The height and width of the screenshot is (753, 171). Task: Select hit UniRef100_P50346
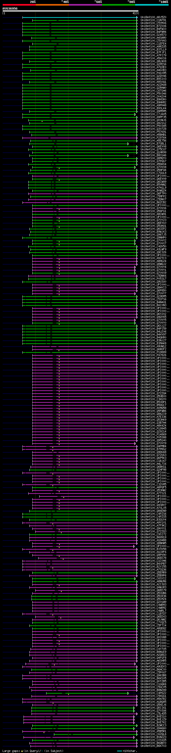pyautogui.click(x=153, y=93)
